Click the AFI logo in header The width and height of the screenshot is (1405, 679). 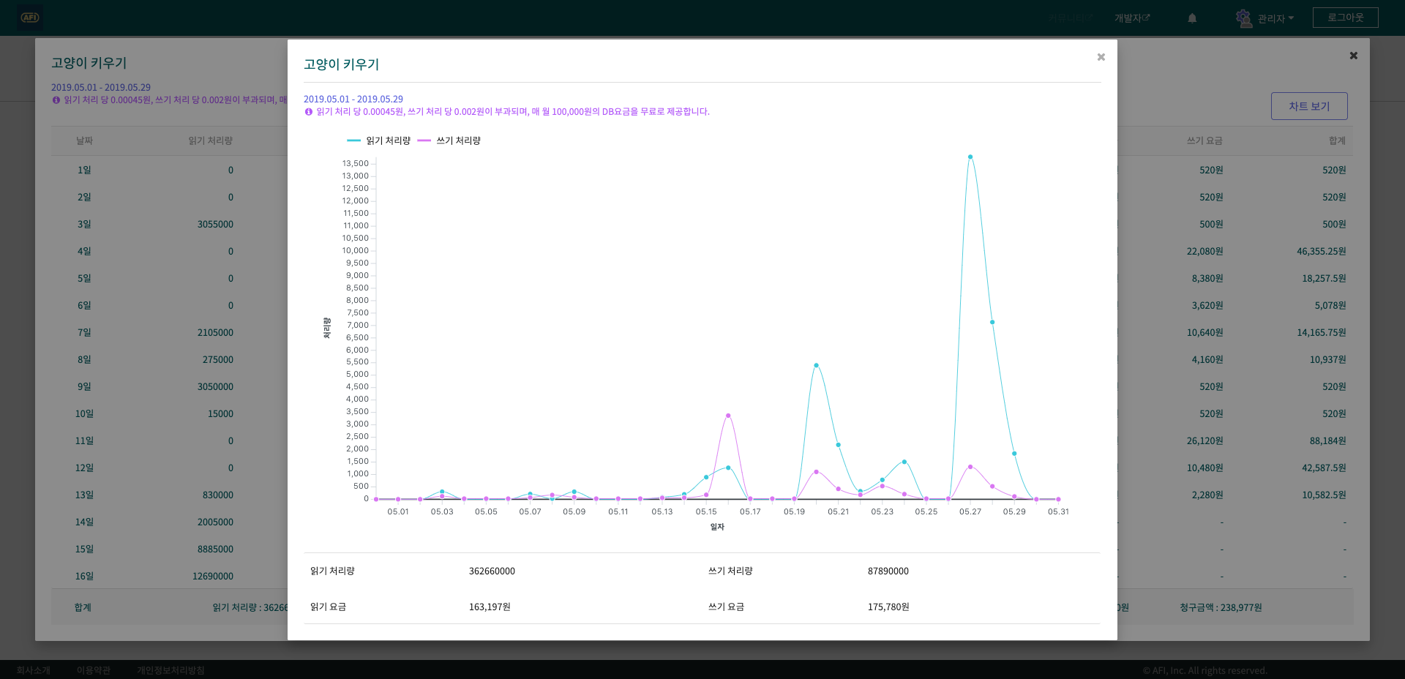[x=30, y=18]
